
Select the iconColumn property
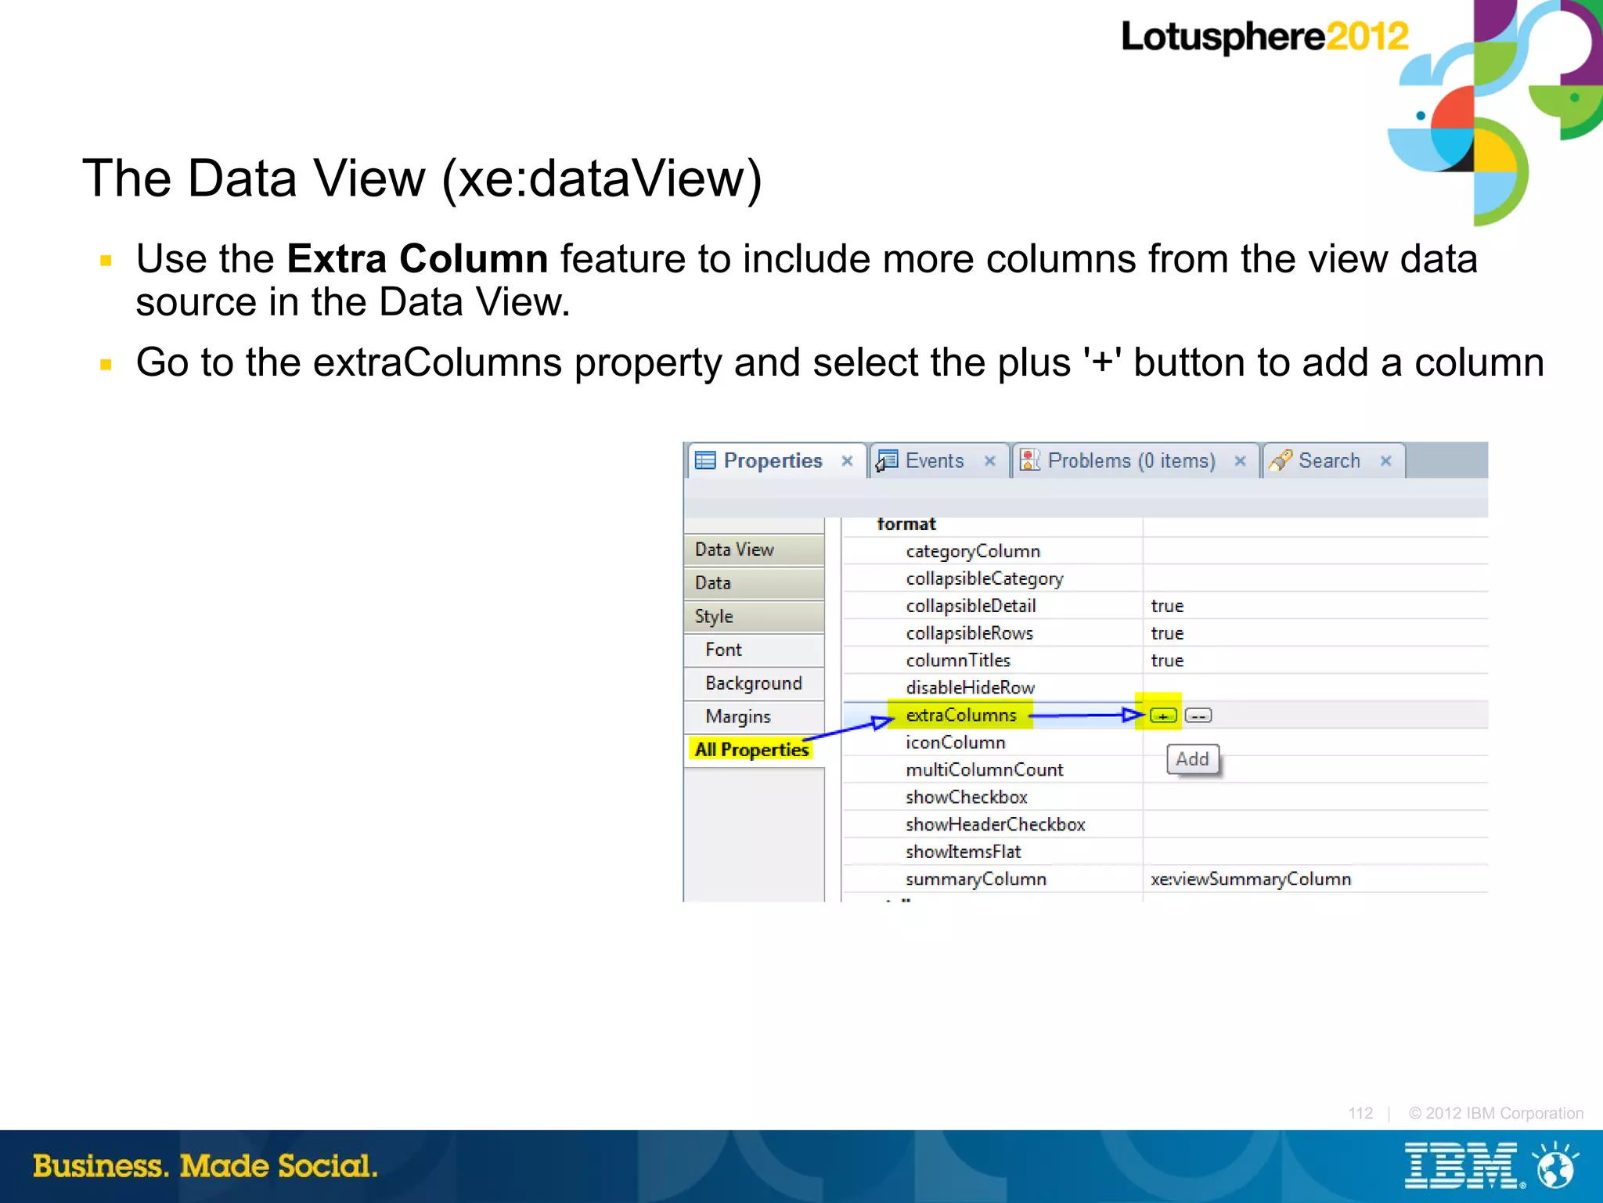[956, 743]
